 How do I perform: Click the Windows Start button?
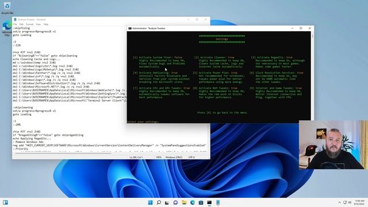pyautogui.click(x=151, y=202)
